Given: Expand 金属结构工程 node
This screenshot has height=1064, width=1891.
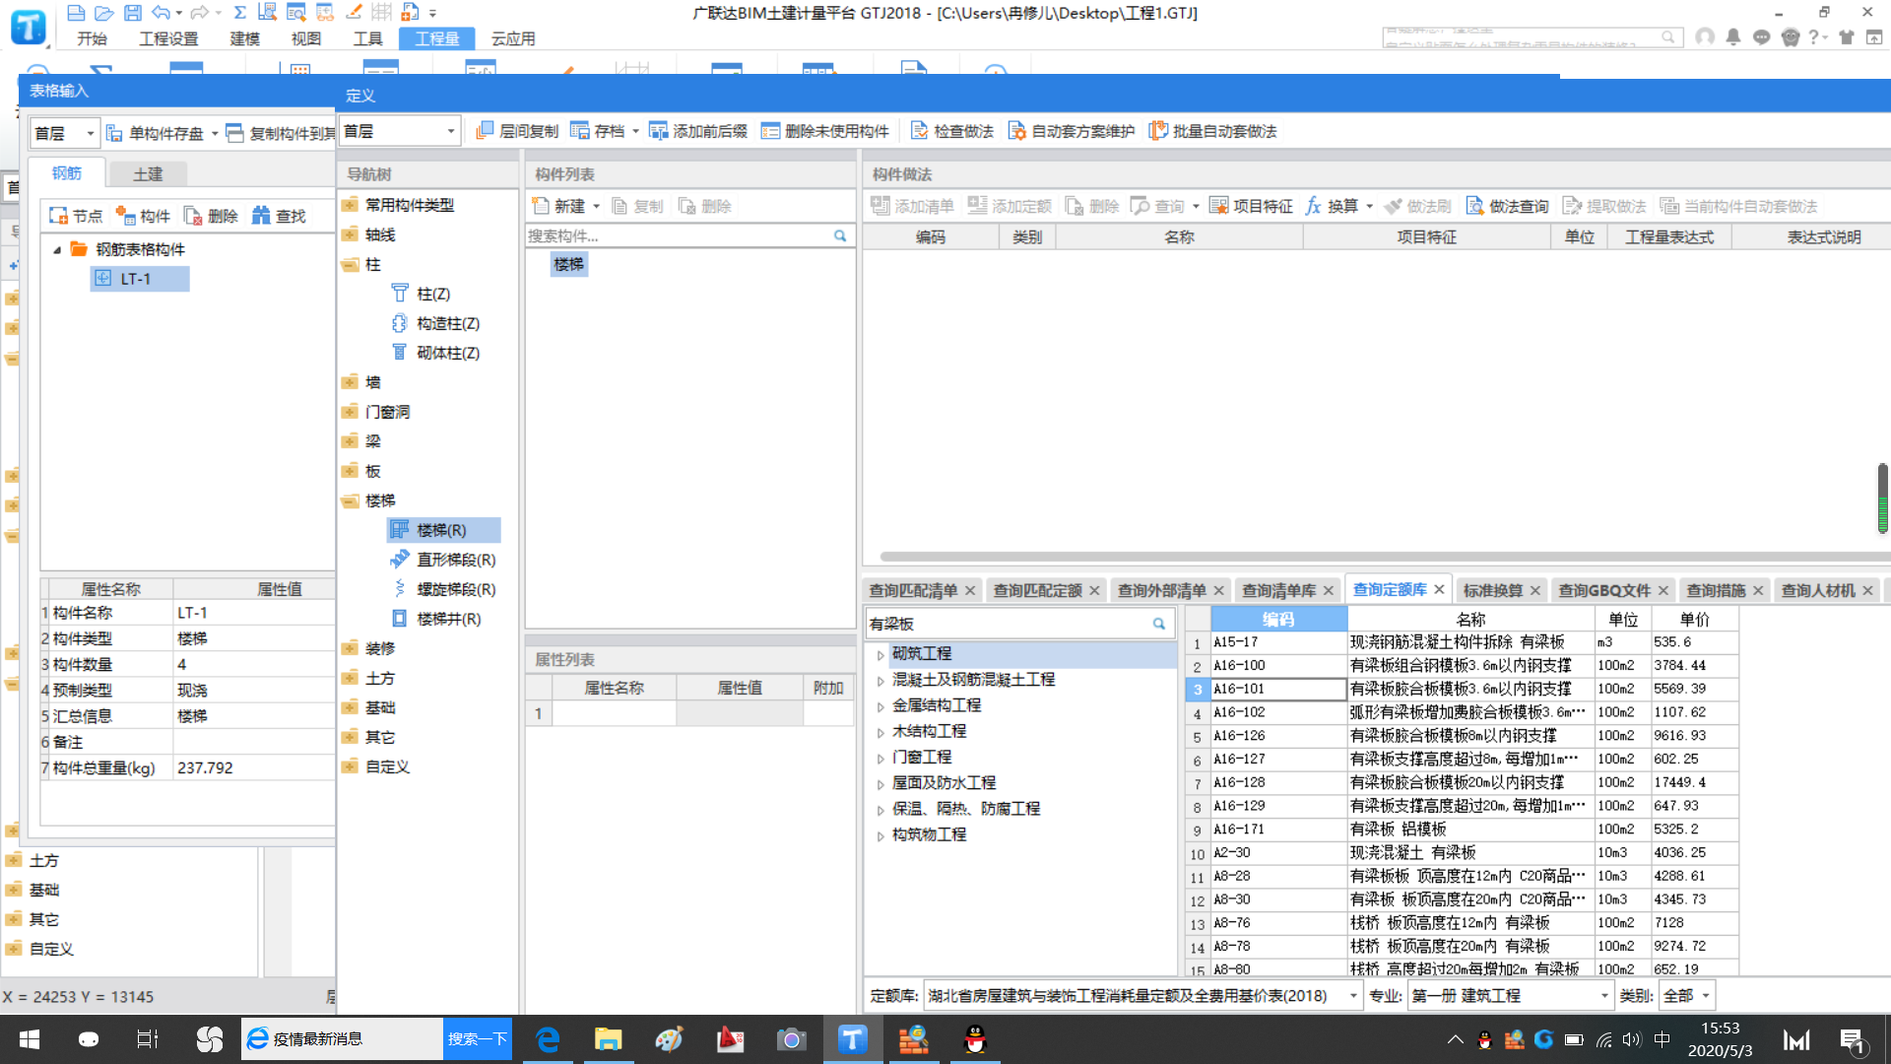Looking at the screenshot, I should click(880, 706).
